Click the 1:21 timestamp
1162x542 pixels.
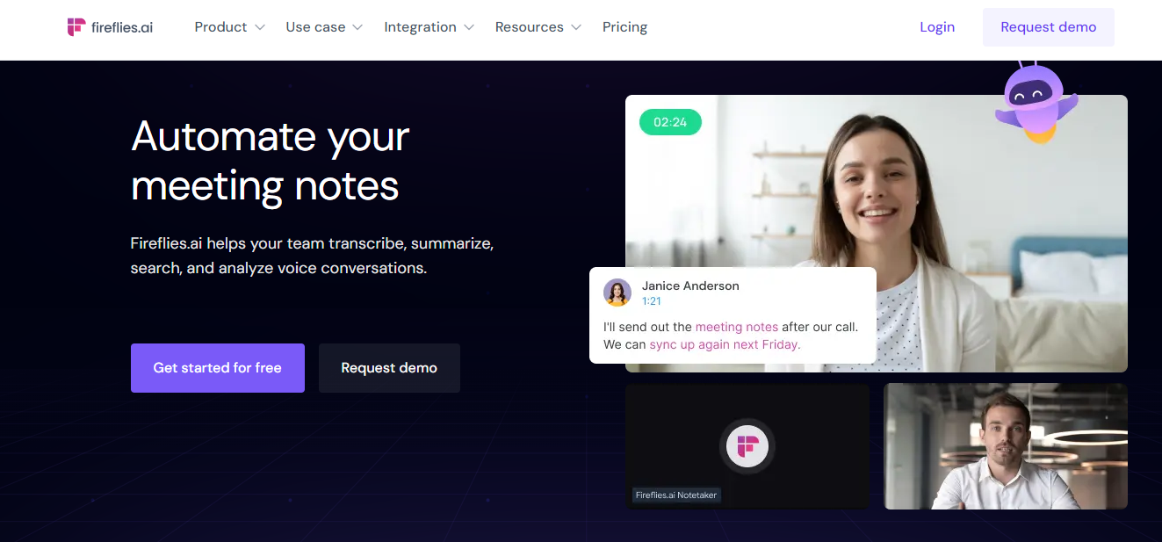651,301
